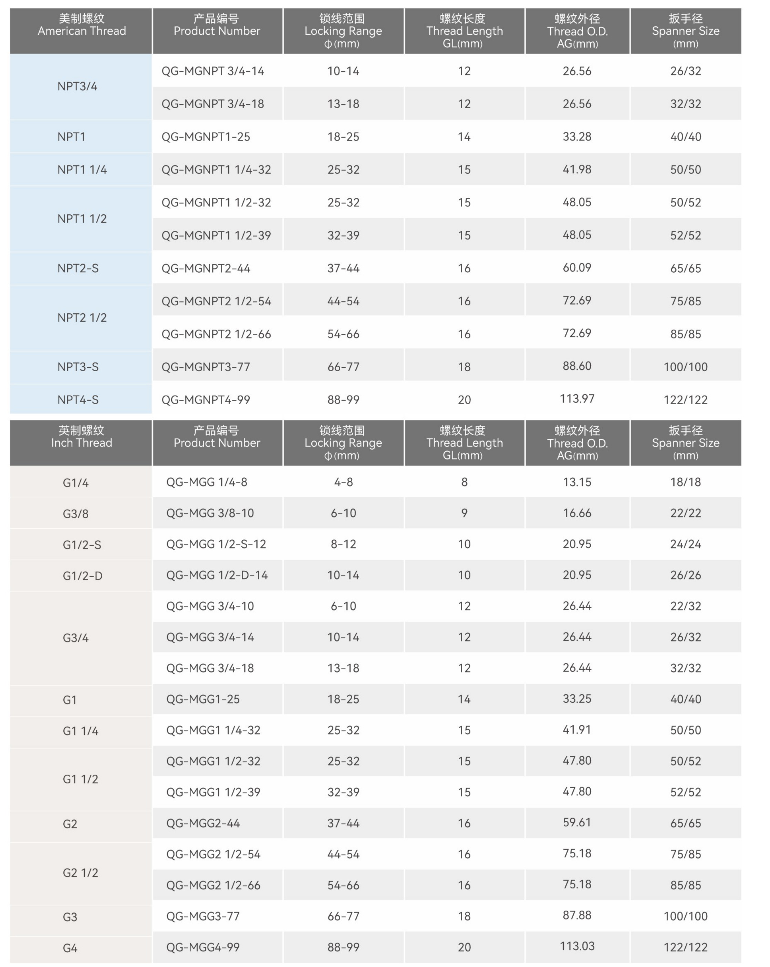Click the NPT2-S thread cell
Image resolution: width=770 pixels, height=967 pixels.
(x=77, y=268)
